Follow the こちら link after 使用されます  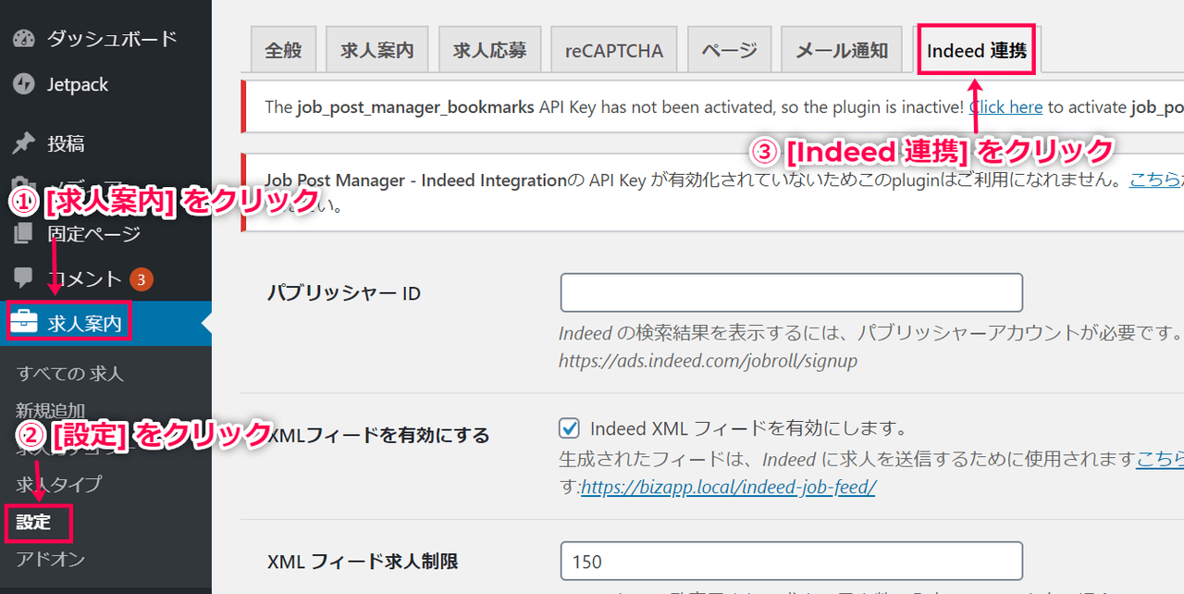(x=1160, y=458)
